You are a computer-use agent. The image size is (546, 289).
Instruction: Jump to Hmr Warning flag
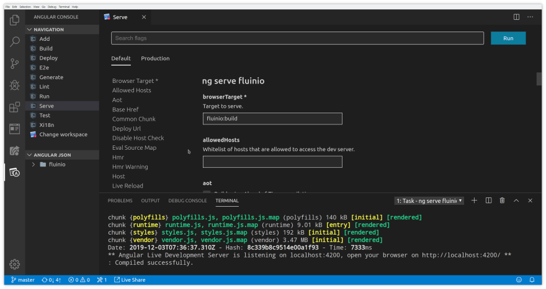pos(130,166)
